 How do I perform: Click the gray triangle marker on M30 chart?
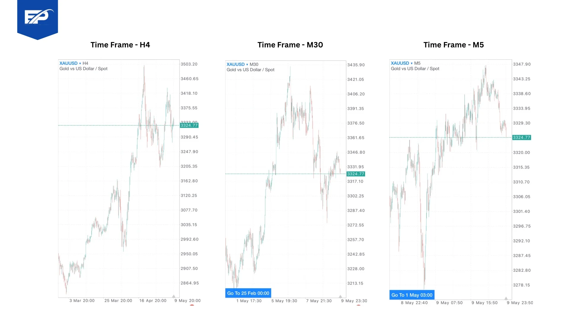click(341, 296)
